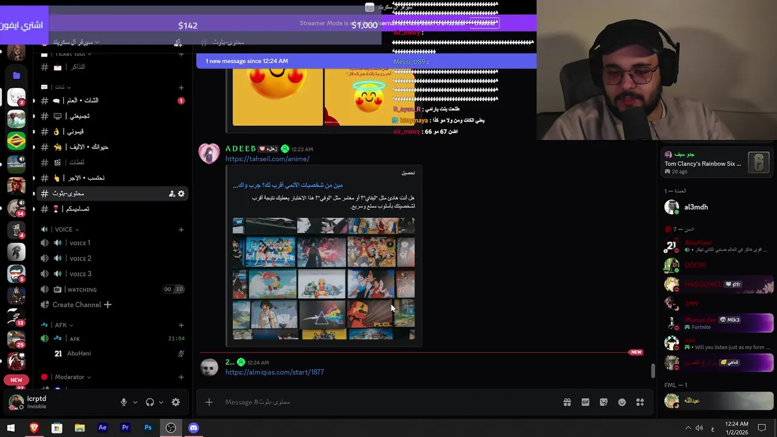Click Arabic anime quiz embed title
This screenshot has height=437, width=777.
click(288, 185)
